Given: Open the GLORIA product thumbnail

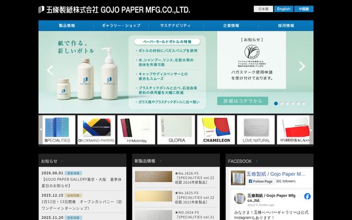Looking at the screenshot, I should (x=176, y=130).
